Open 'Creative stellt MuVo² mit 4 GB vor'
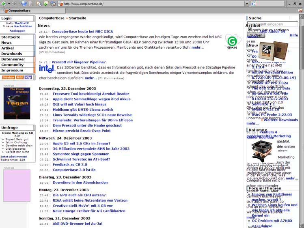 tap(82, 206)
